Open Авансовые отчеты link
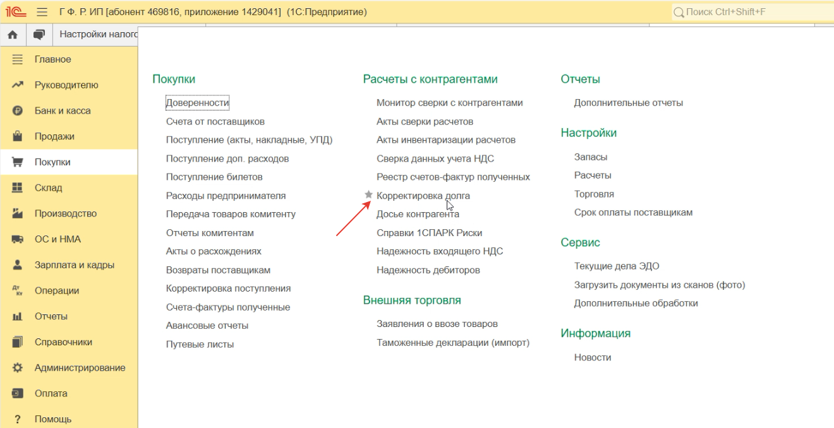Viewport: 834px width, 428px height. point(207,326)
